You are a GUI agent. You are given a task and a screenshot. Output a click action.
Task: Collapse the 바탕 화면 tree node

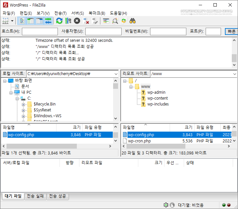tap(5, 81)
